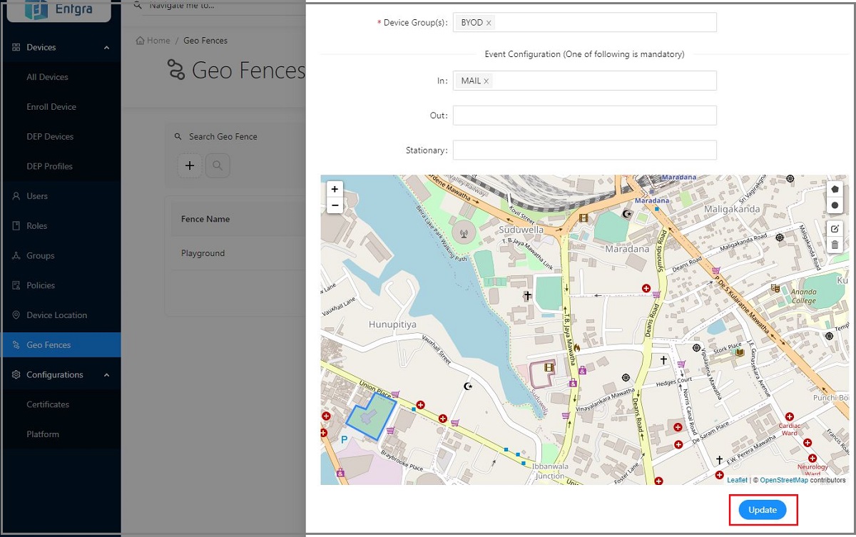
Task: Click the edit layers icon on map
Action: 835,229
